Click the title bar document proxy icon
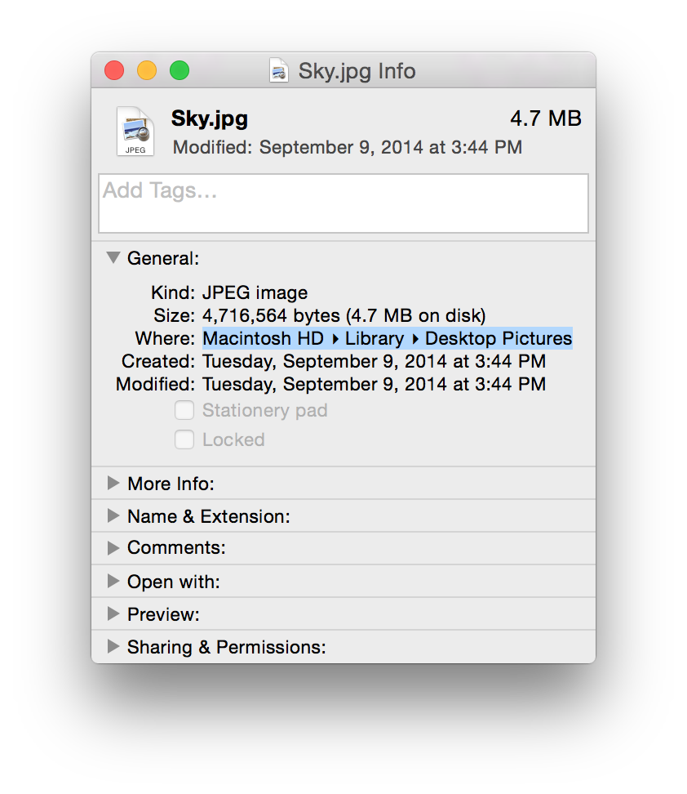The width and height of the screenshot is (687, 794). click(x=278, y=70)
